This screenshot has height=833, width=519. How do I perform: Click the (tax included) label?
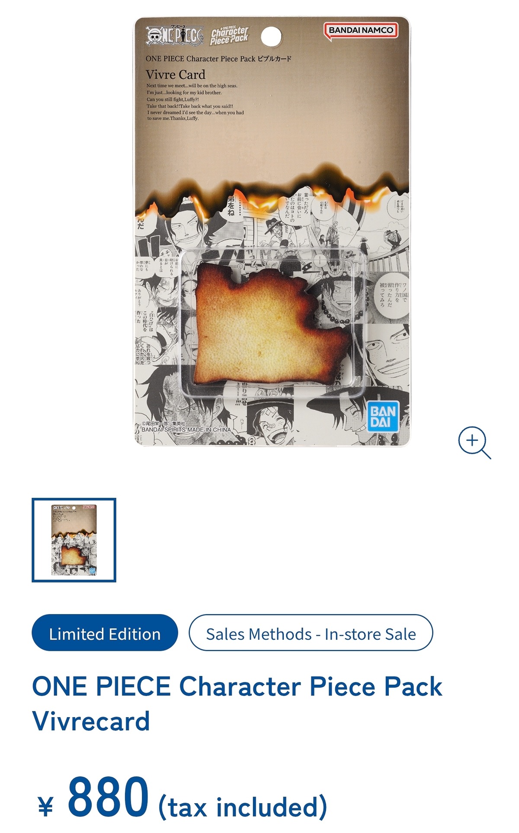[243, 807]
